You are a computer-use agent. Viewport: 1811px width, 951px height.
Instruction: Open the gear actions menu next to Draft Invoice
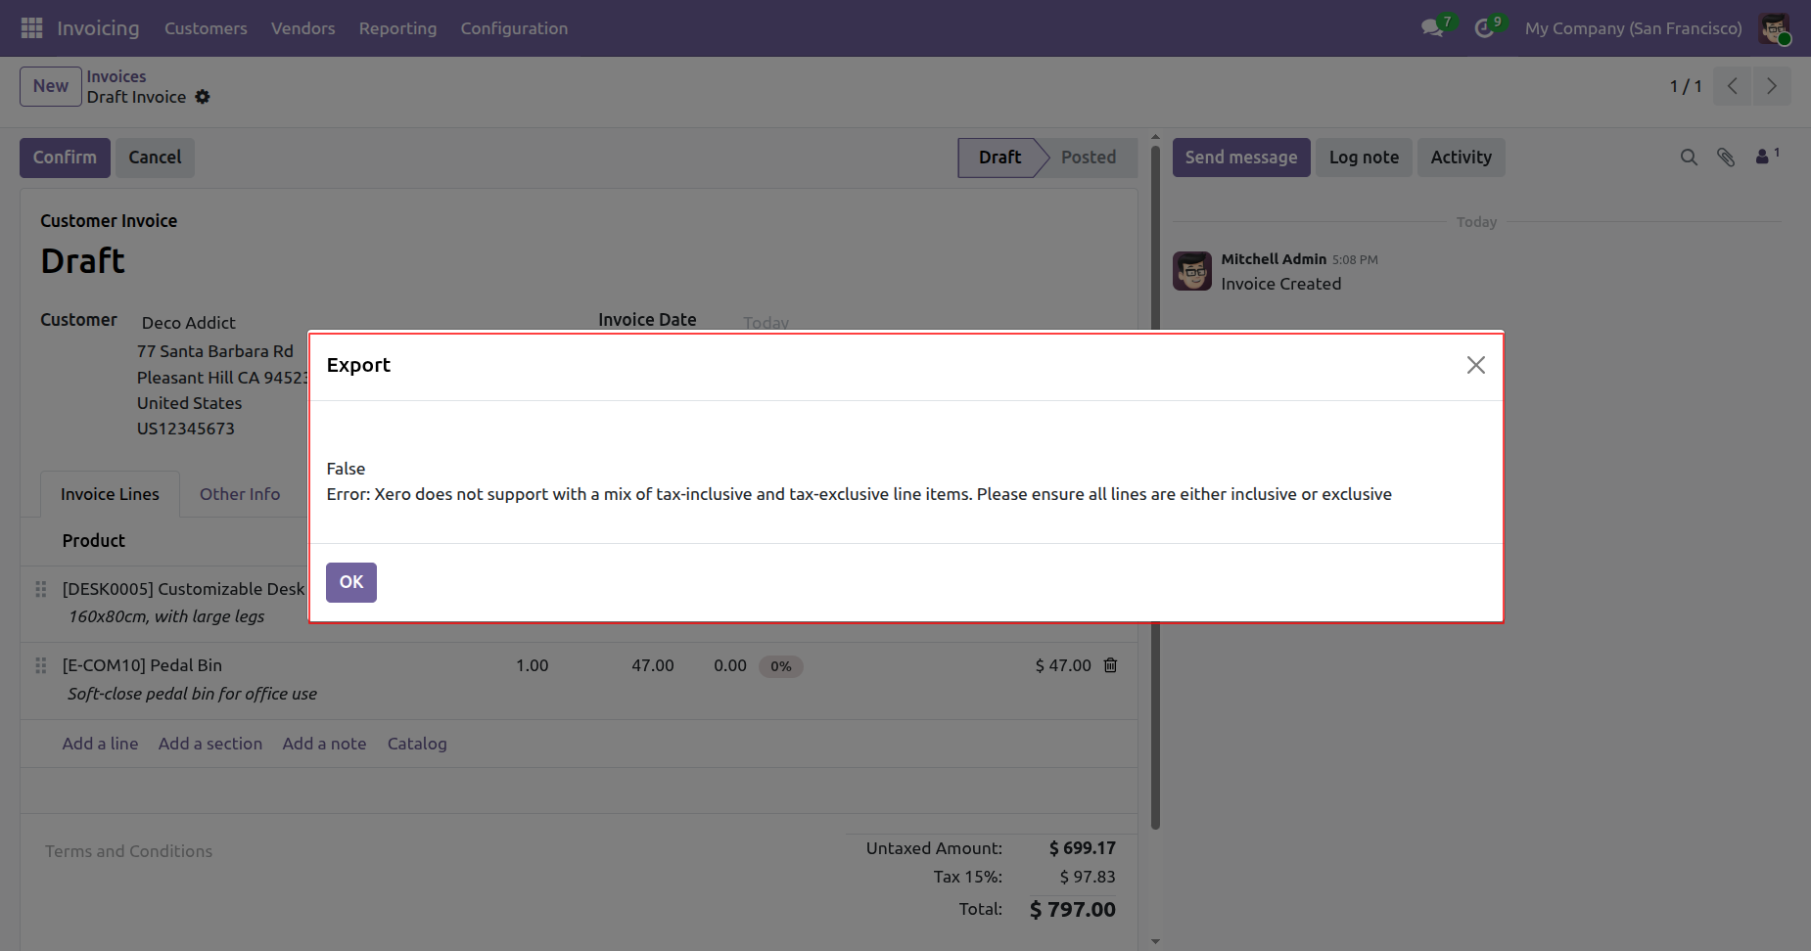click(x=203, y=97)
